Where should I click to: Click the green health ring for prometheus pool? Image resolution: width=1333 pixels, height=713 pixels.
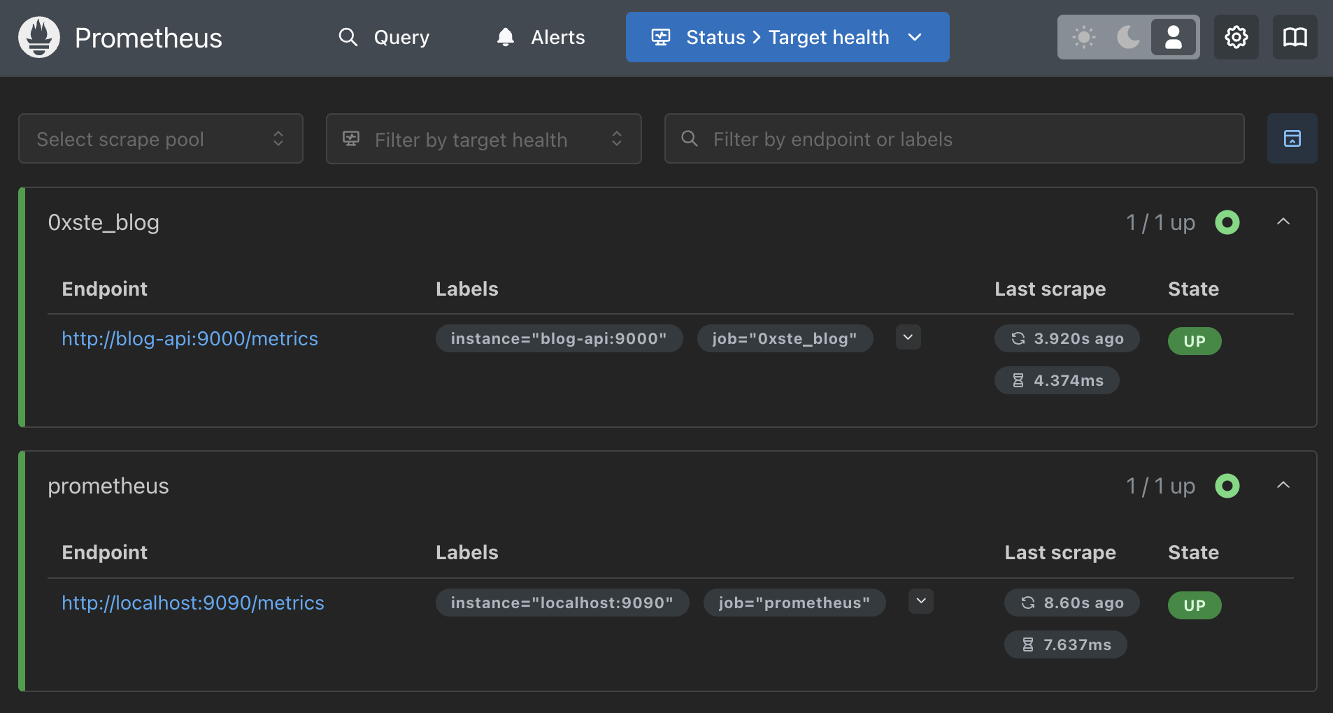1227,486
